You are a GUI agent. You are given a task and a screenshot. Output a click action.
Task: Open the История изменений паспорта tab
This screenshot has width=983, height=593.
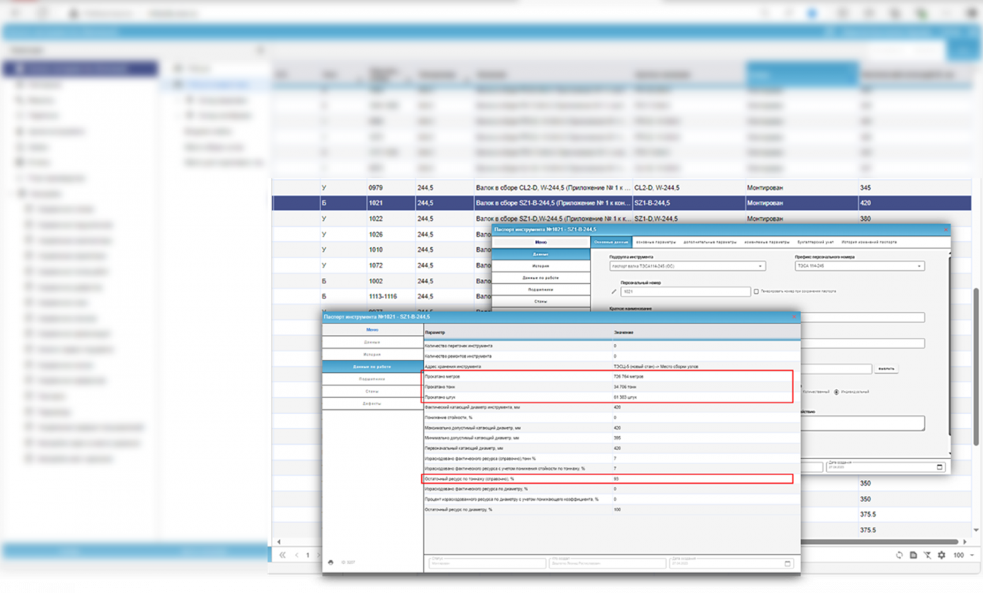click(x=869, y=242)
